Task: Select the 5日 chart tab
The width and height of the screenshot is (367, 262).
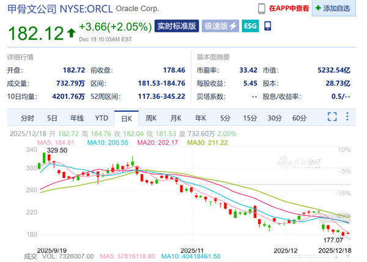Action: point(52,118)
